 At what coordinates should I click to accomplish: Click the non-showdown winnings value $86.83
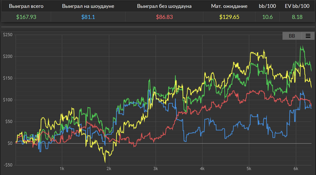(x=164, y=17)
